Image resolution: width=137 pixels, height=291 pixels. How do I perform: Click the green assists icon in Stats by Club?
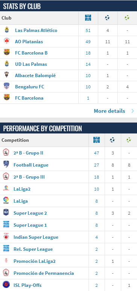coord(127,18)
